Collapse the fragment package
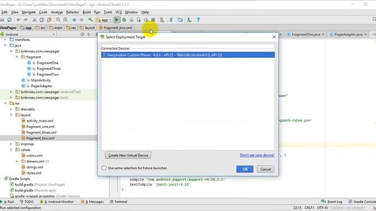Viewport: 376px width, 211px height. 17,57
